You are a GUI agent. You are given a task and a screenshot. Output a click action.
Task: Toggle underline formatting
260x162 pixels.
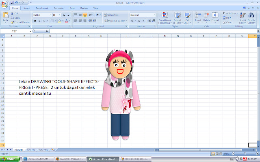pyautogui.click(x=44, y=21)
